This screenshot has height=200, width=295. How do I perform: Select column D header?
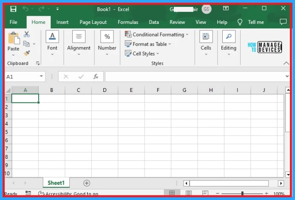point(105,90)
